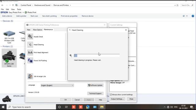Viewport: 196px width, 110px height.
Task: Open the Language dropdown
Action: [x=57, y=86]
